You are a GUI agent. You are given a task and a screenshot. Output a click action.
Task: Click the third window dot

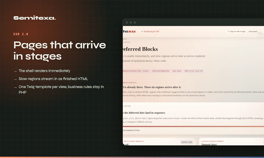click(x=135, y=23)
